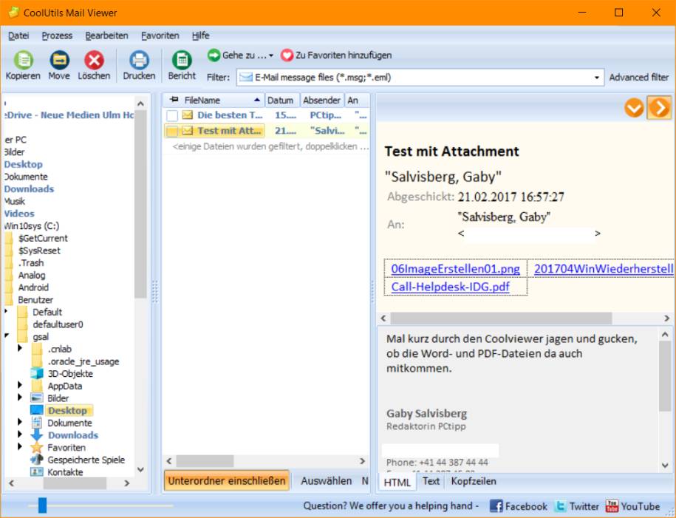Click the Gespeicherte Spiele icon
Viewport: 676px width, 518px height.
coord(37,460)
